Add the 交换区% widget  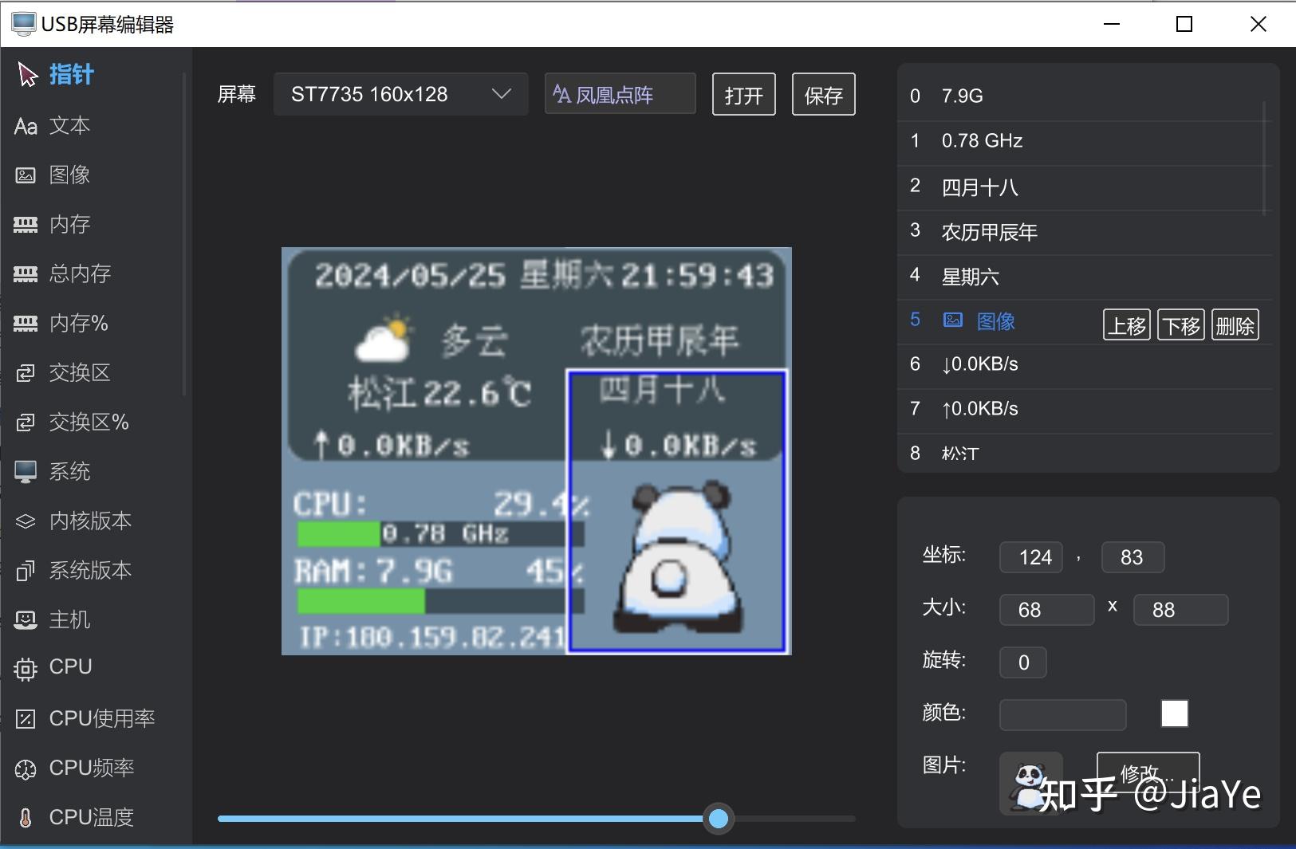click(72, 422)
